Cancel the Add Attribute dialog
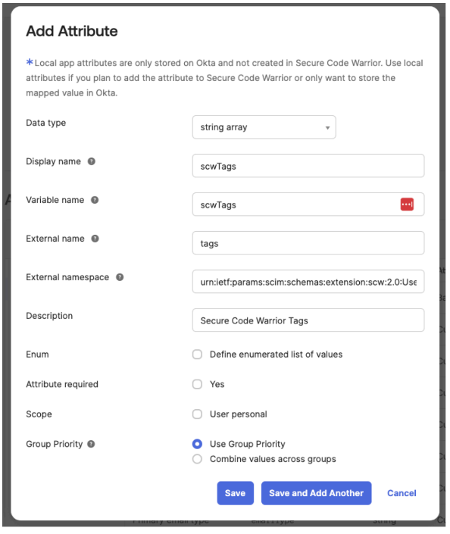 (402, 493)
